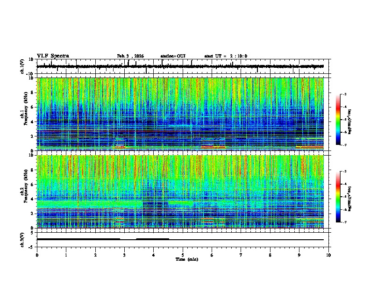Viewport: 370px width, 286px height.
Task: Click the 'ch.1(V)' waveform axis label
Action: (22, 66)
